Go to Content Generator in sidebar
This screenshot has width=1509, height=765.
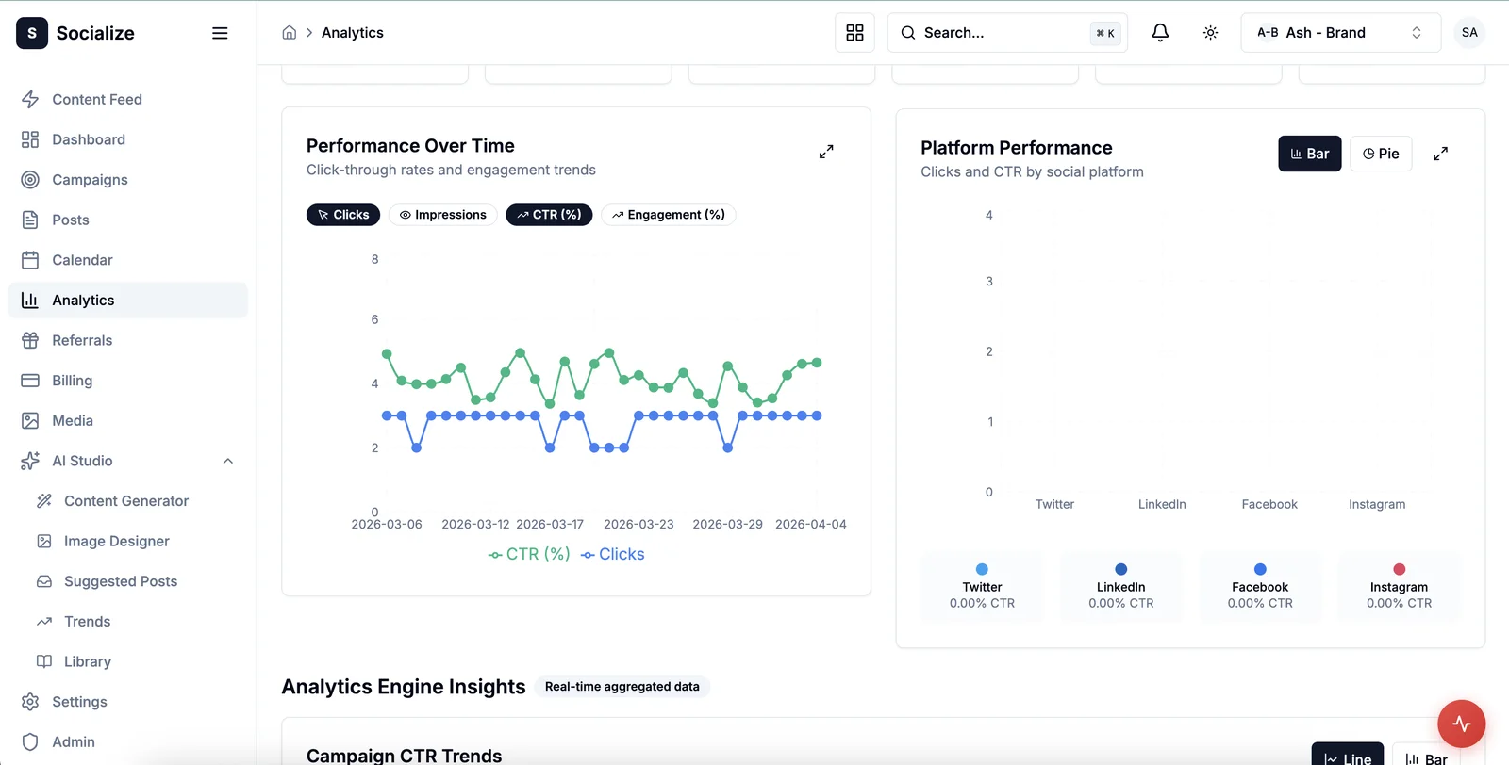coord(125,501)
